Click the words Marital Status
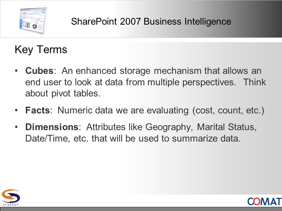Viewport: 282px width, 211px height. [227, 127]
